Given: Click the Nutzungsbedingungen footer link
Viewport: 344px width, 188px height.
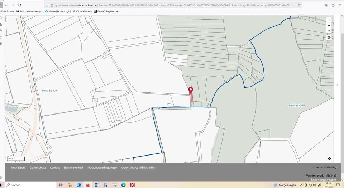Looking at the screenshot, I should click(x=102, y=168).
